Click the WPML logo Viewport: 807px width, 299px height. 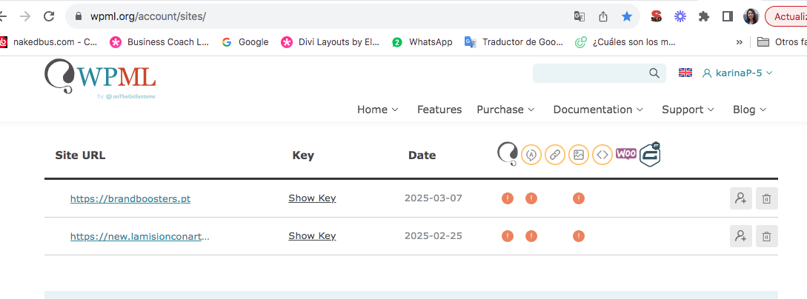(100, 76)
